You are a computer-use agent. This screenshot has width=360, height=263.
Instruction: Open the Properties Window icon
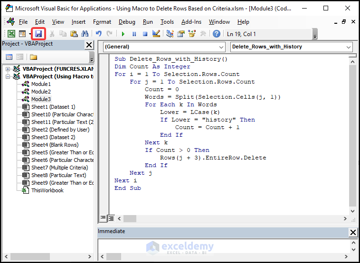click(181, 34)
